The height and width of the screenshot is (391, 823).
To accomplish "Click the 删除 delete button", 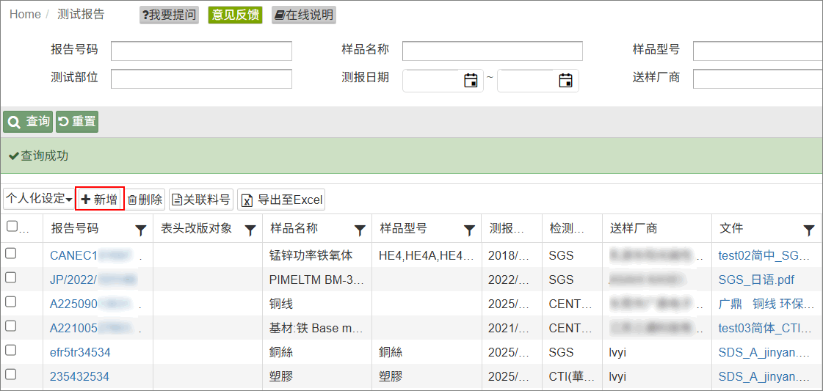I will (145, 200).
